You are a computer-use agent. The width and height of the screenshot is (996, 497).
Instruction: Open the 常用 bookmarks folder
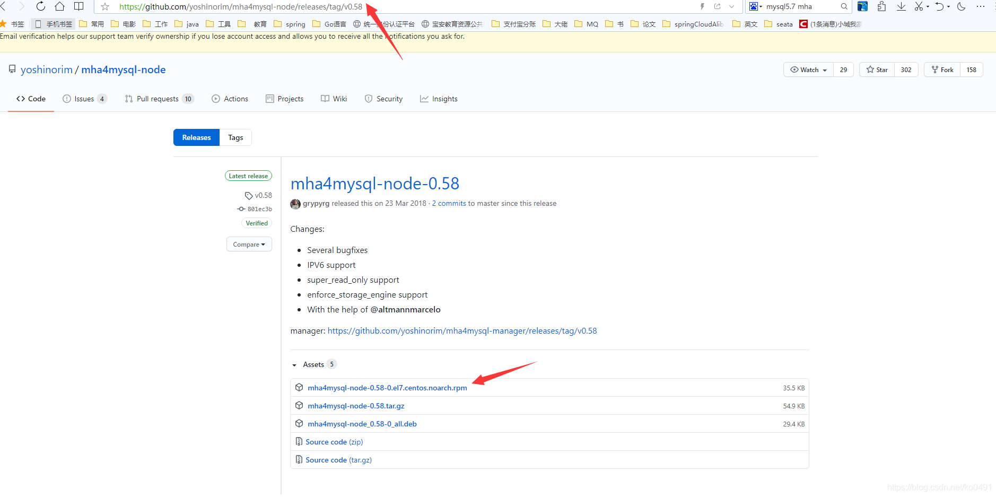click(92, 24)
